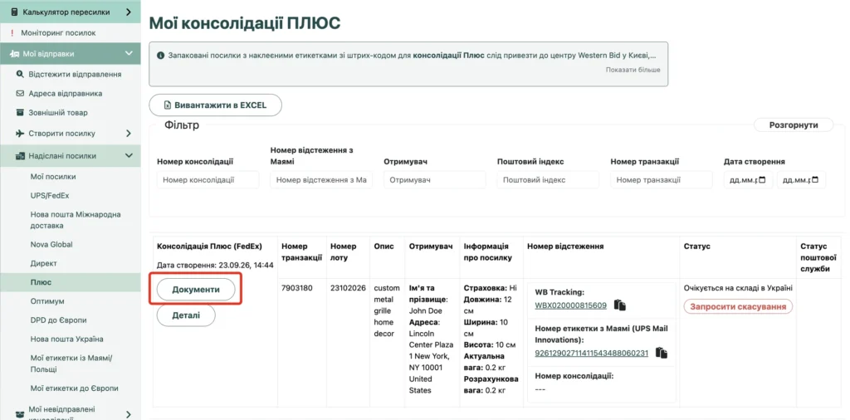
Task: Open Нова пошта Міжнародна доставка
Action: tap(76, 220)
